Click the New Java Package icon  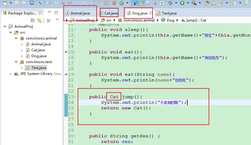pyautogui.click(x=114, y=3)
